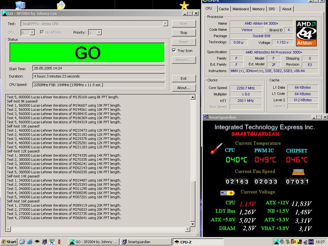Click the log scrollbar up arrow
Screen dimensions: 328x246
point(193,97)
